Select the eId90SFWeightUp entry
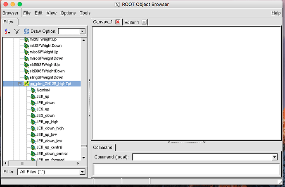The width and height of the screenshot is (285, 187). pos(45,65)
